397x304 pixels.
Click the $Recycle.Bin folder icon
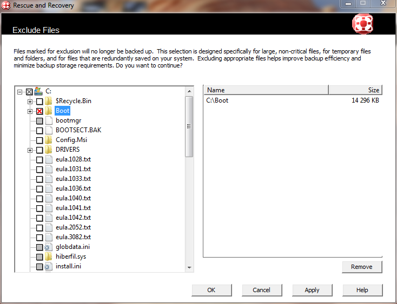49,101
